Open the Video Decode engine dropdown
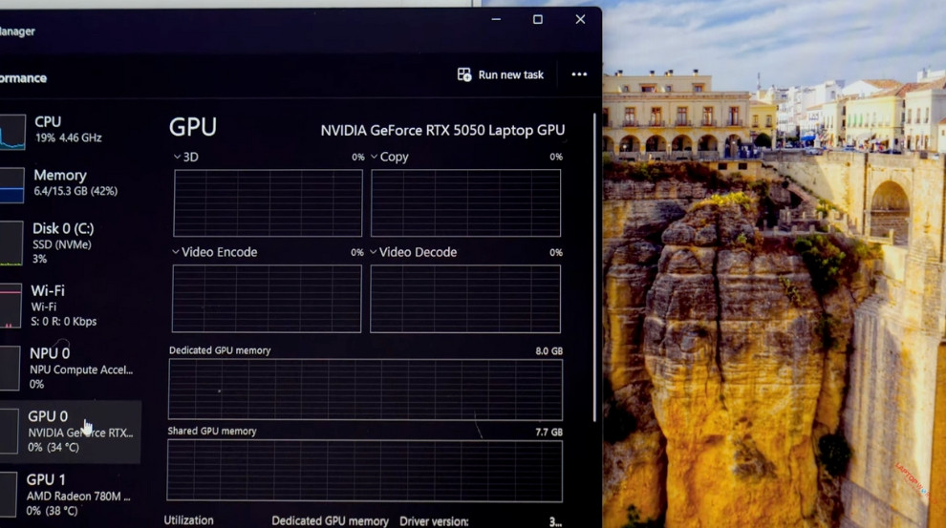 373,252
